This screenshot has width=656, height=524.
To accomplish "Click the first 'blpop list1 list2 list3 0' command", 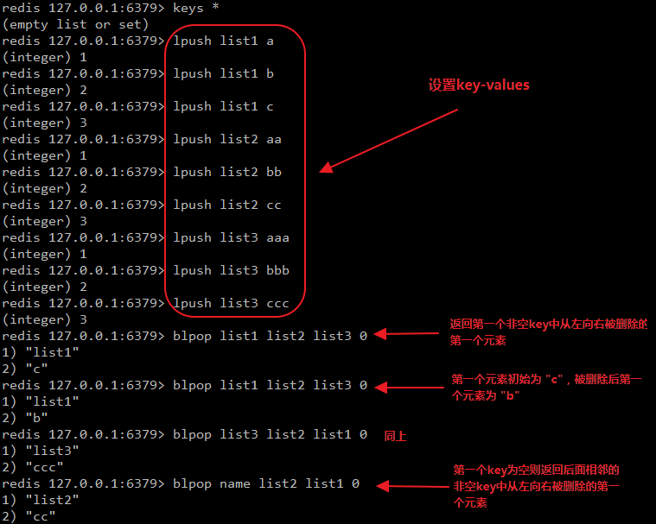I will click(270, 336).
